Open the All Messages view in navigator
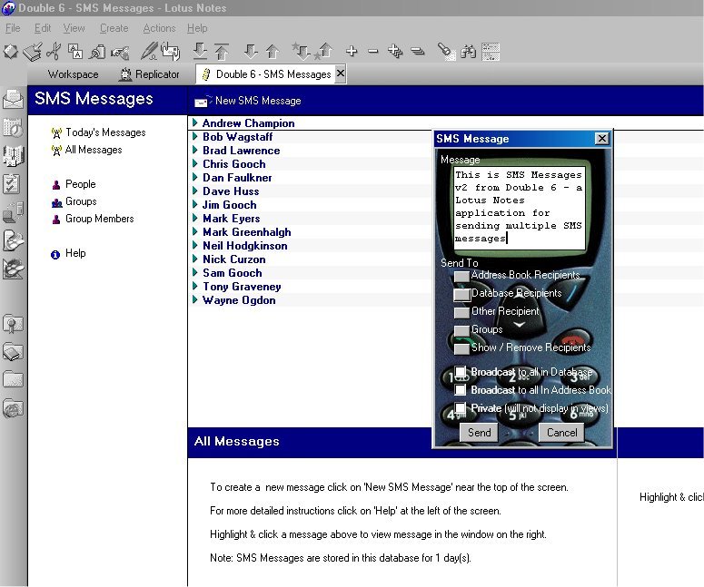Viewport: 704px width, 587px height. click(87, 150)
